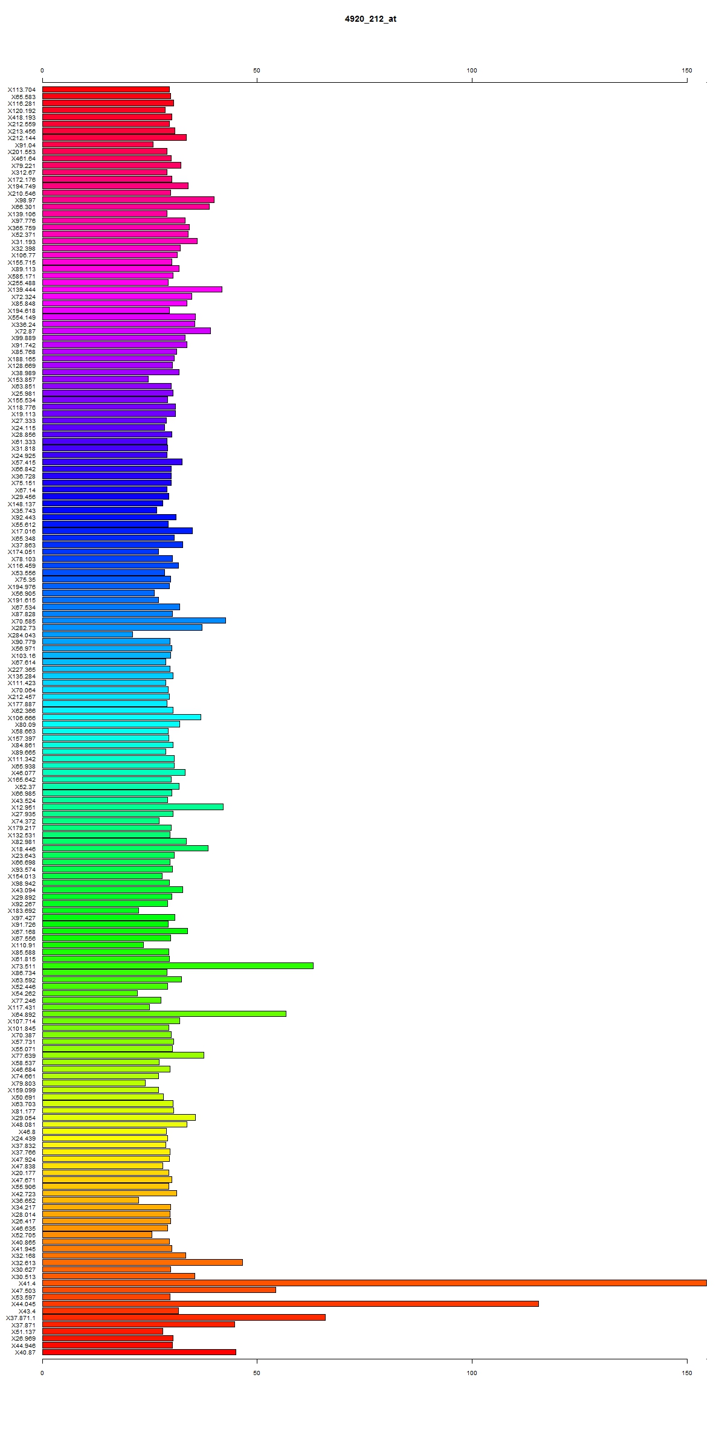Click the row label X37.871.1
This screenshot has height=1450, width=725.
point(21,1318)
